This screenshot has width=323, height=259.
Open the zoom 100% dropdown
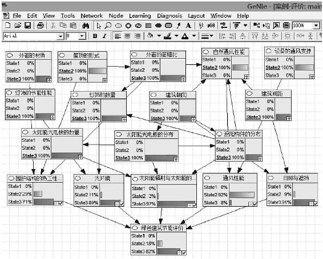(316, 26)
